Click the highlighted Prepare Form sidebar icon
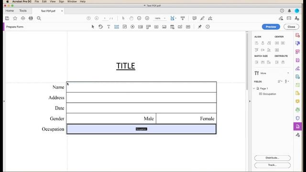The image size is (306, 172). [297, 126]
